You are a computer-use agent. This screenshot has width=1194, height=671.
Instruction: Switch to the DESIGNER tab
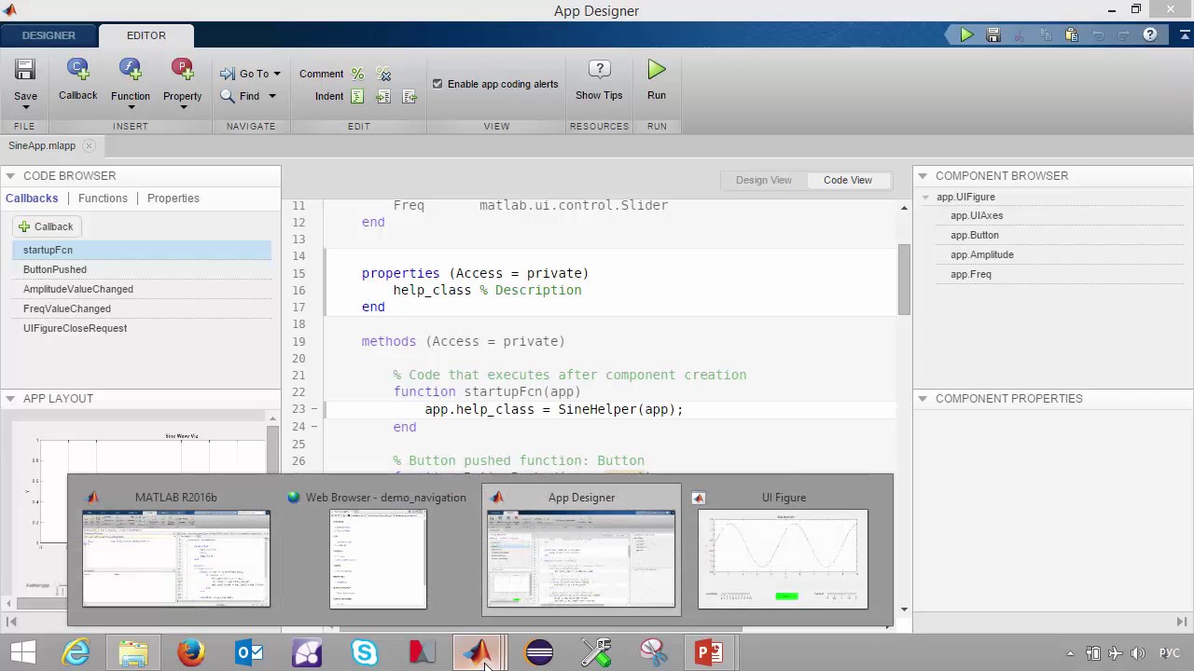[49, 35]
